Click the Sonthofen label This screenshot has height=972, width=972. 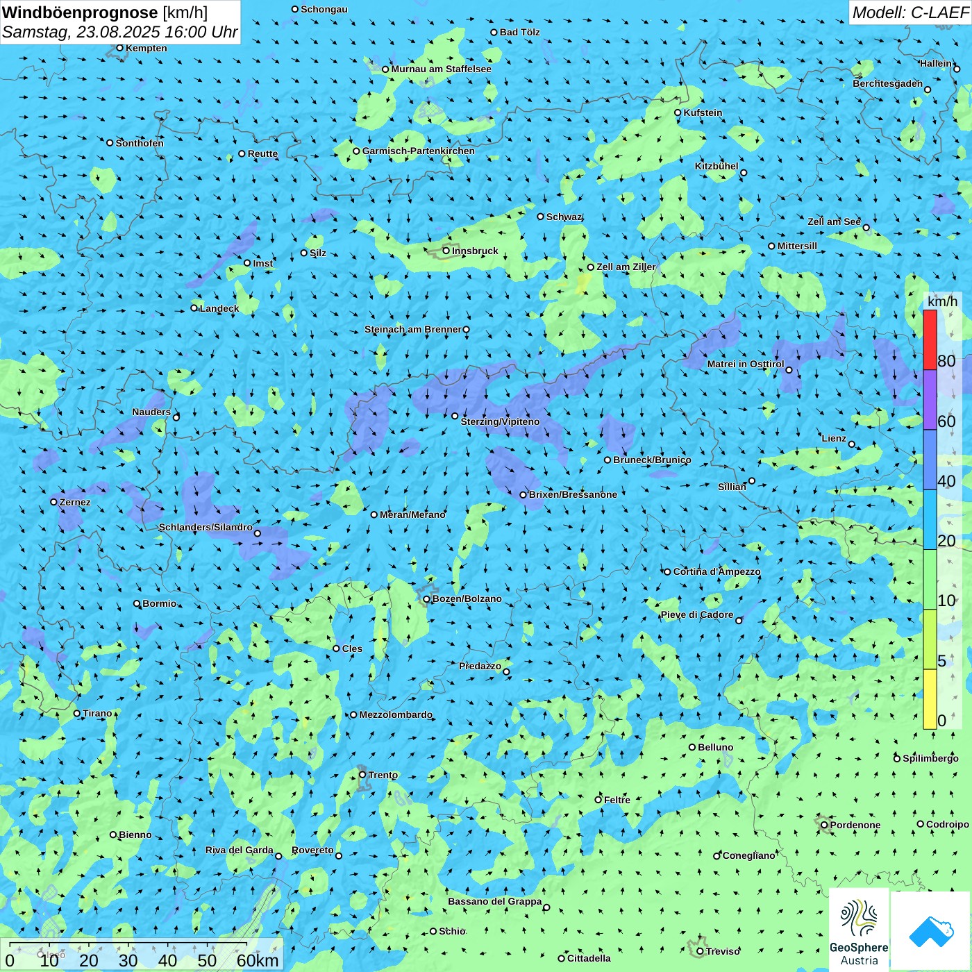click(x=140, y=143)
